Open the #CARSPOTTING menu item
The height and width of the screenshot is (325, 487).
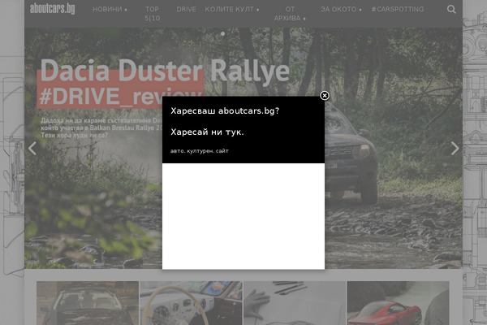(398, 9)
